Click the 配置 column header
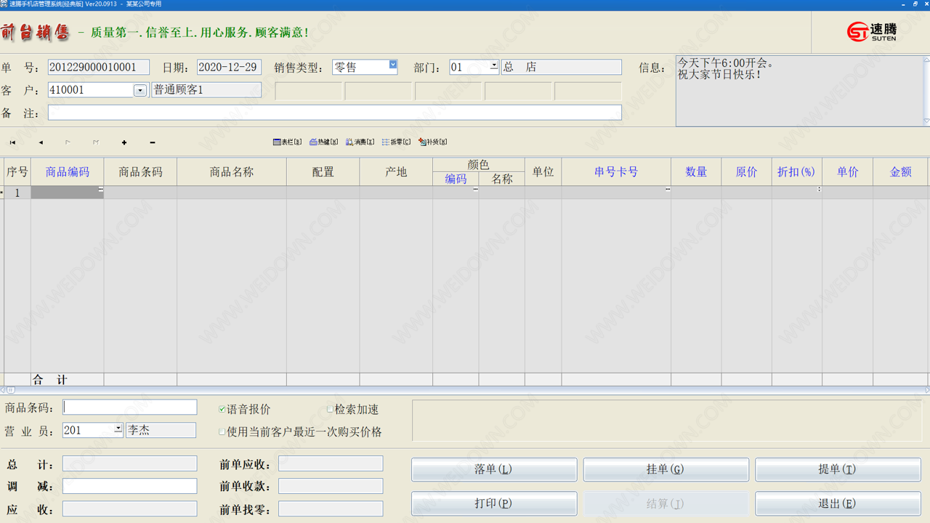The image size is (930, 523). pyautogui.click(x=323, y=172)
